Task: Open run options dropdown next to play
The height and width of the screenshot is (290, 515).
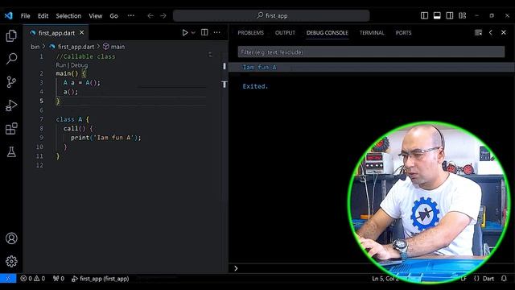Action: [193, 32]
